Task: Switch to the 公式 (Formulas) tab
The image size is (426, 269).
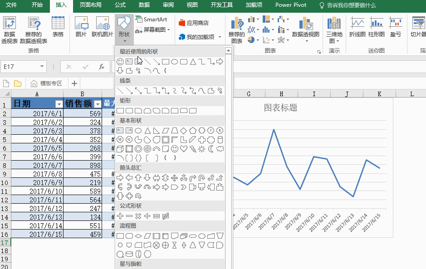Action: (x=120, y=5)
